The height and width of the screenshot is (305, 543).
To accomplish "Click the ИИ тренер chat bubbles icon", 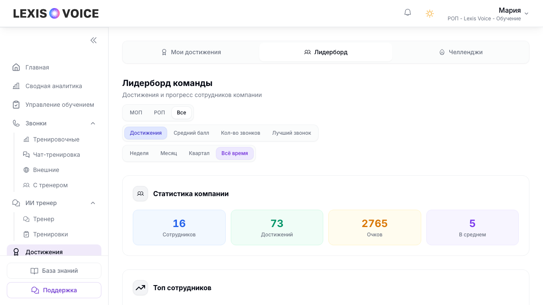I will (16, 203).
